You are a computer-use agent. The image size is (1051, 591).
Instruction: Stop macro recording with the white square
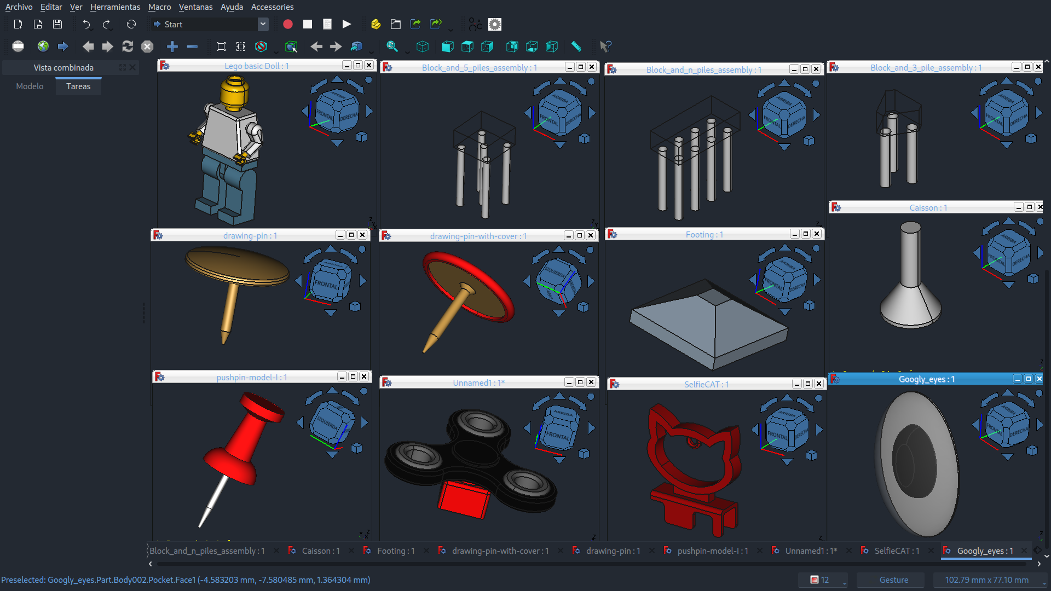(x=308, y=24)
